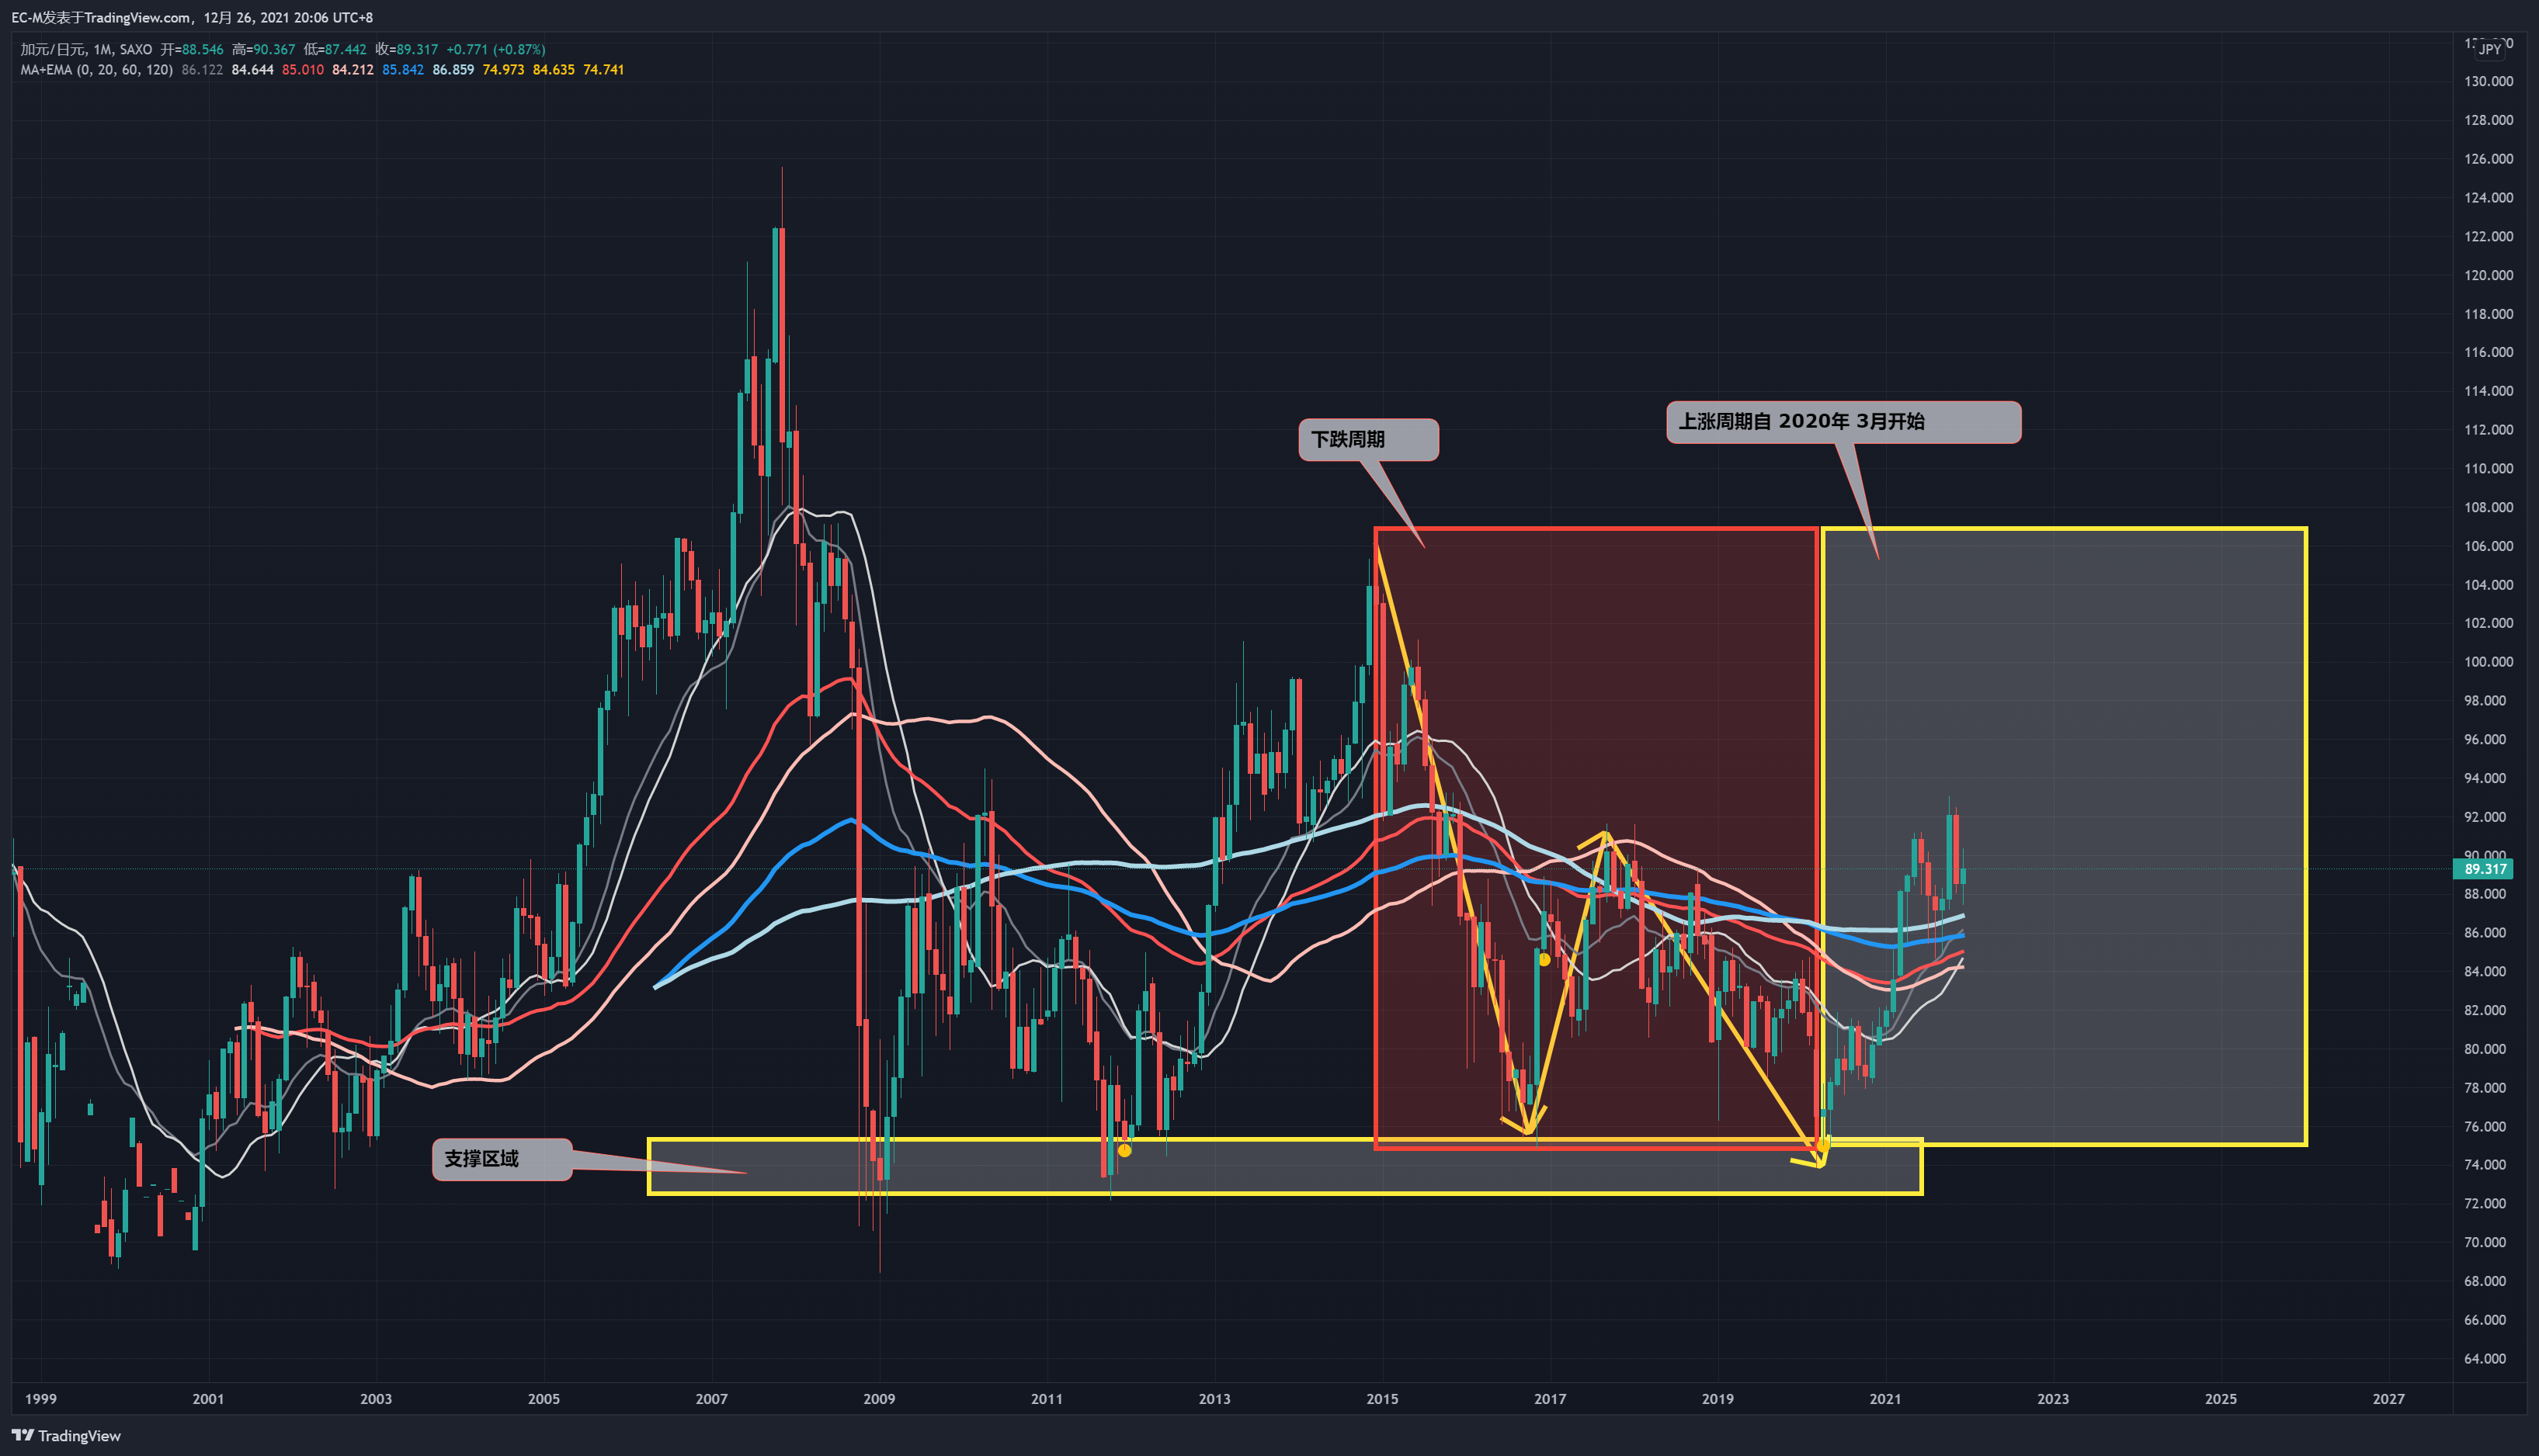Click the 2017 label on time axis
This screenshot has height=1456, width=2539.
click(1551, 1399)
